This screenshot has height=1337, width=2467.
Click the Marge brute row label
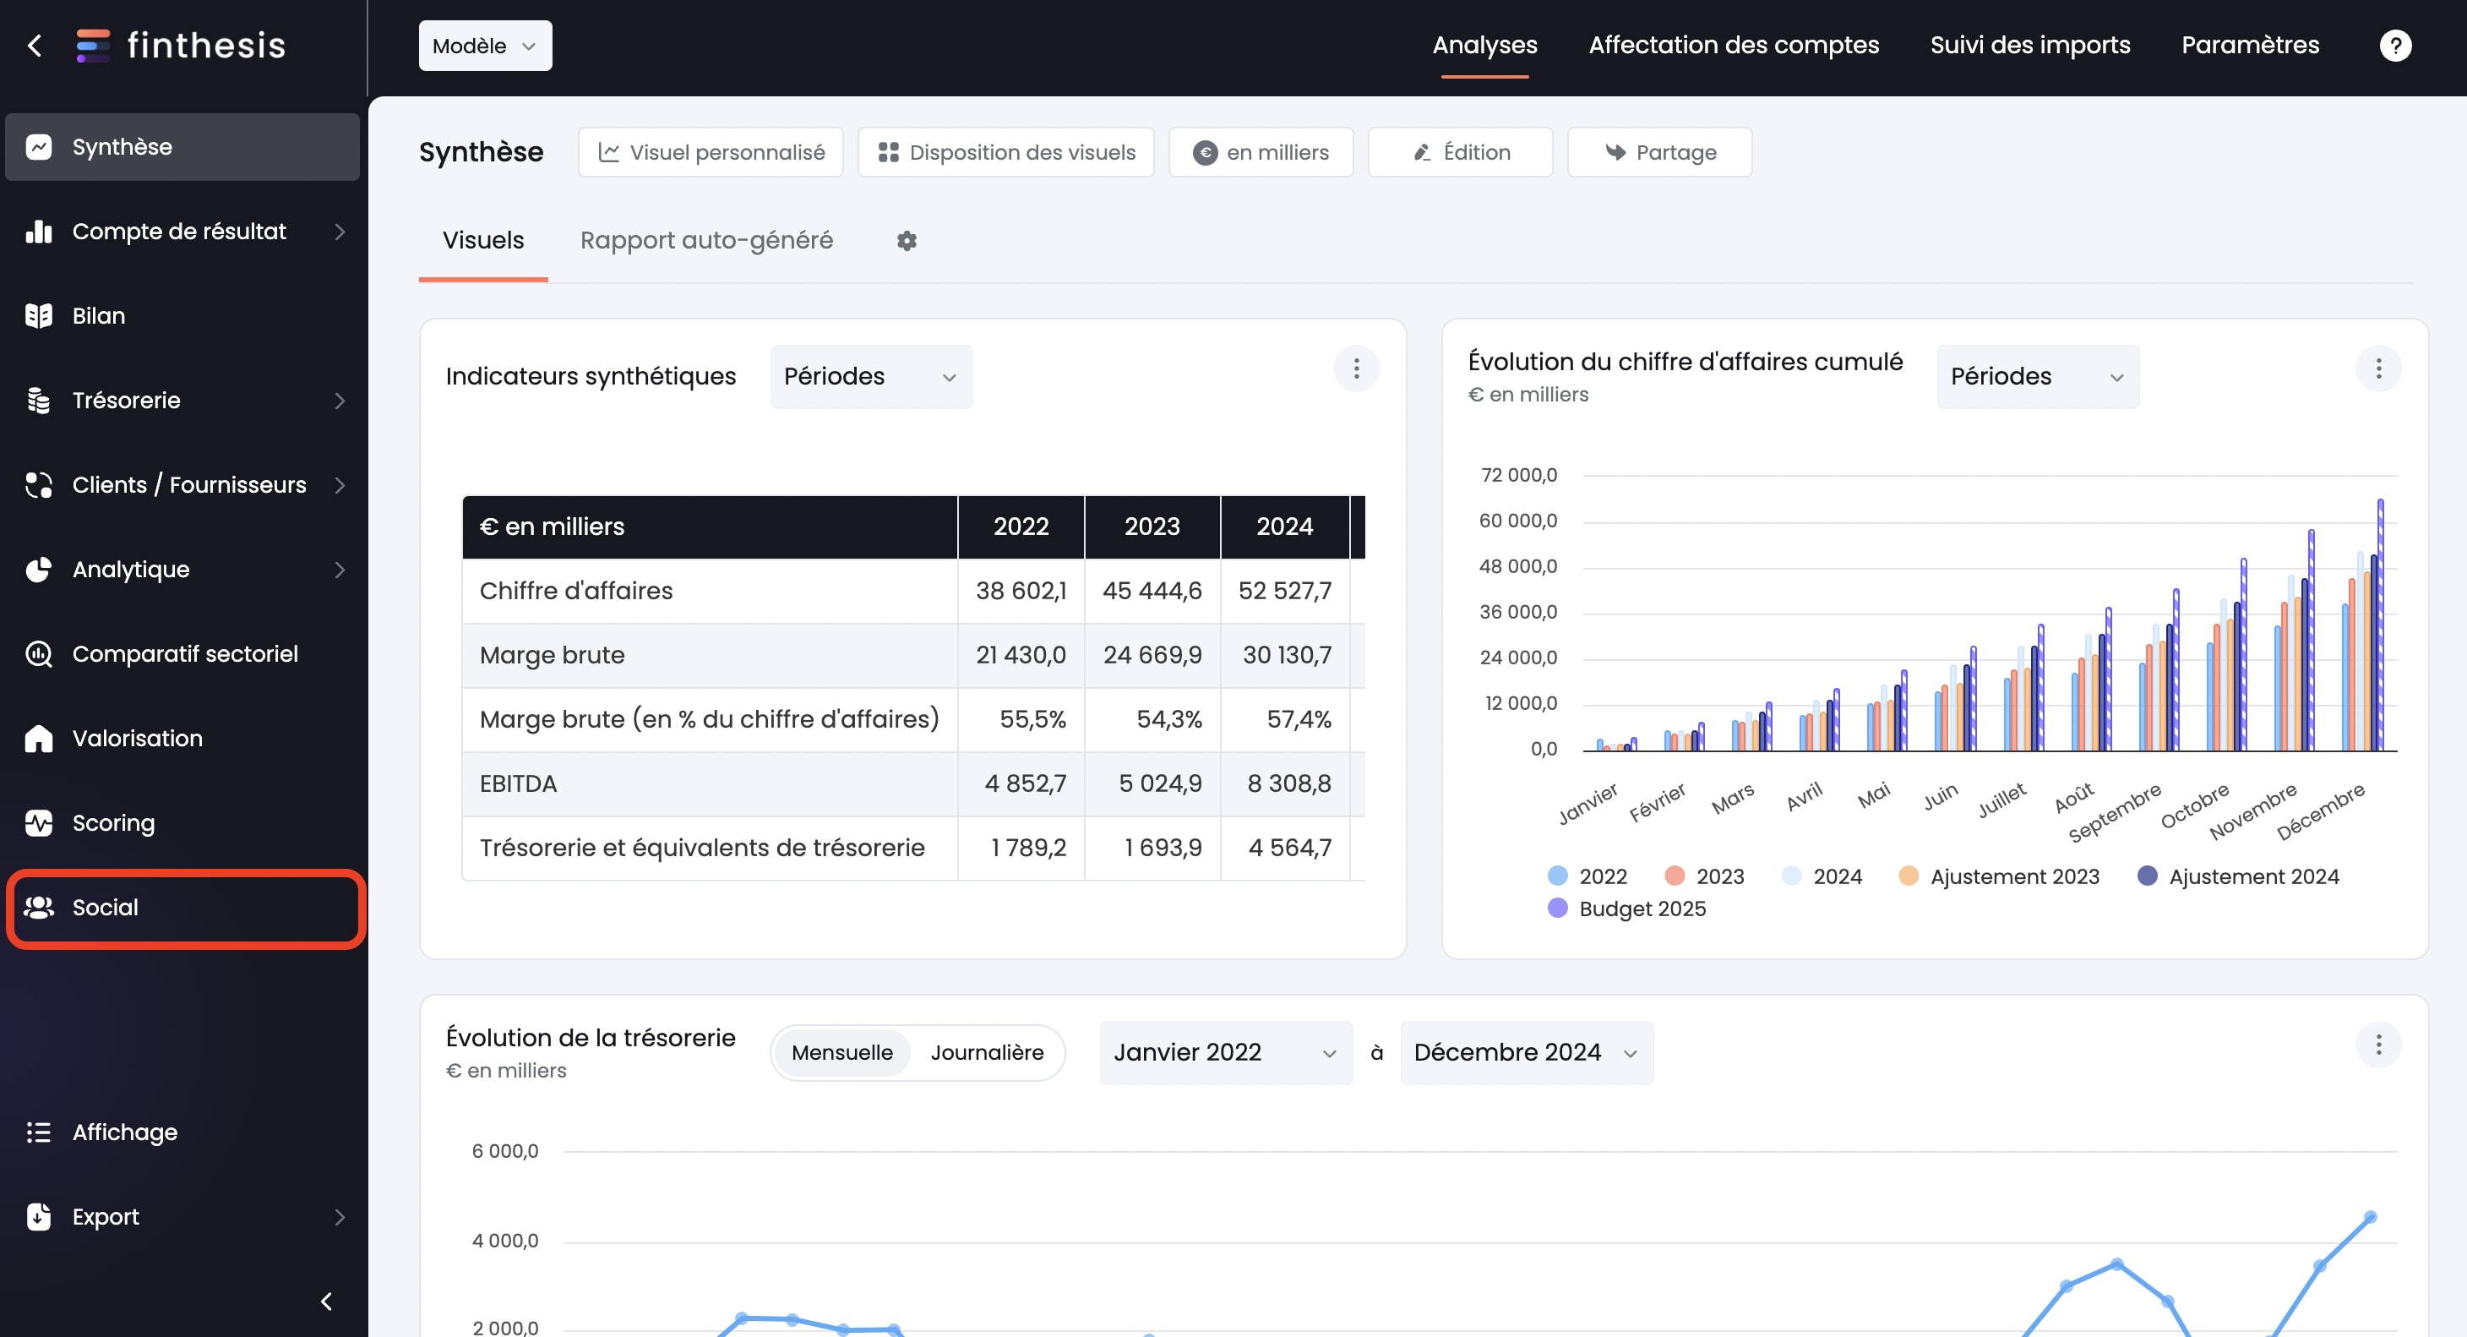[x=552, y=655]
